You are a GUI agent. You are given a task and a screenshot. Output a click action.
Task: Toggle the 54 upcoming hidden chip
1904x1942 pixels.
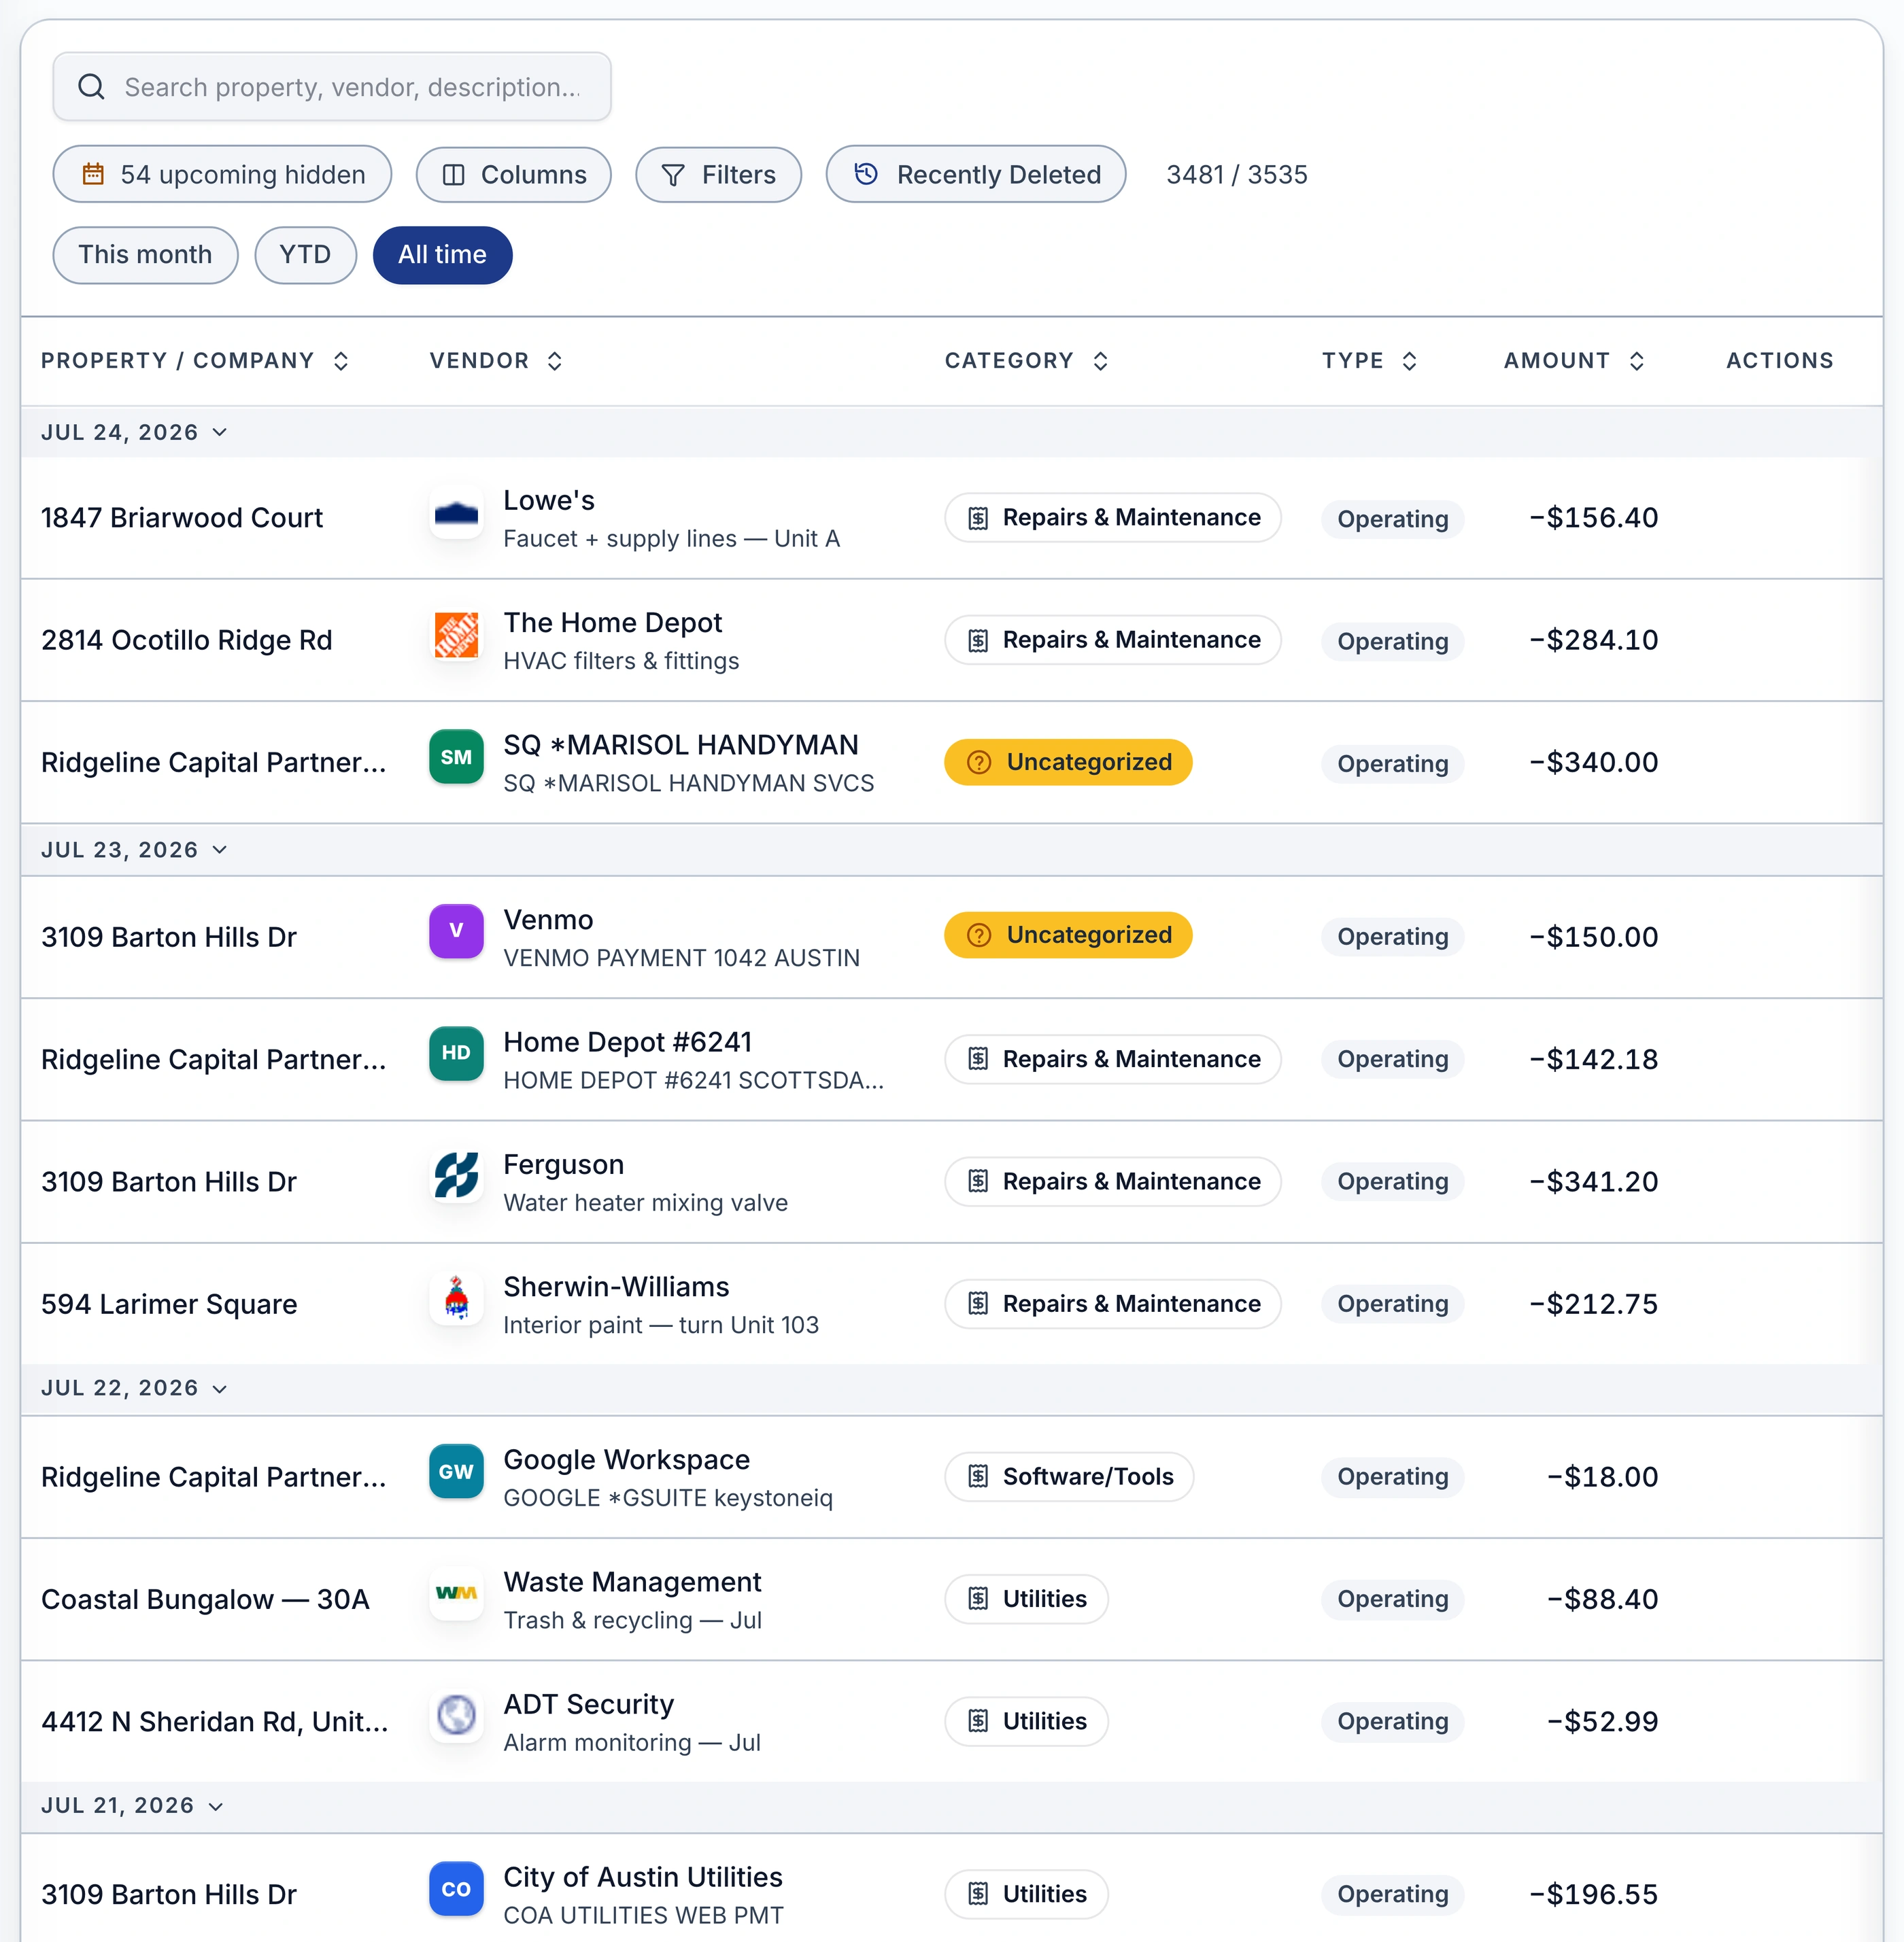tap(222, 174)
